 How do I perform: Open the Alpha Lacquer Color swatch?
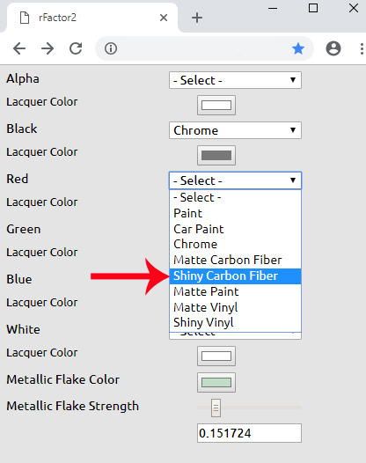[216, 105]
